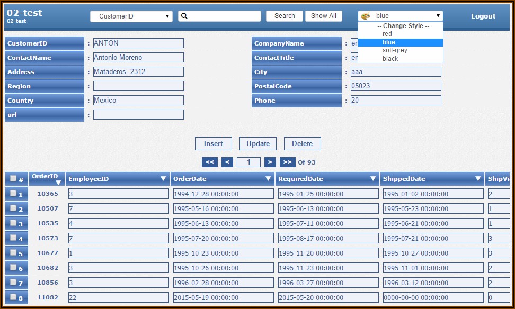Click the page number input field

tap(248, 162)
